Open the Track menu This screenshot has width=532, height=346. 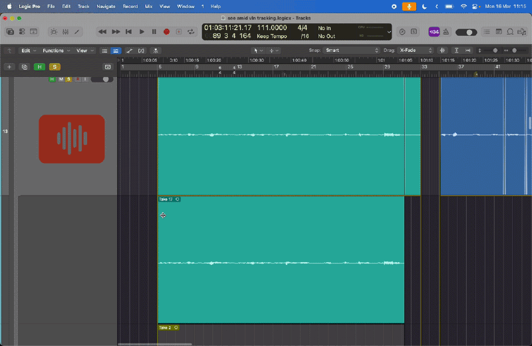coord(84,7)
